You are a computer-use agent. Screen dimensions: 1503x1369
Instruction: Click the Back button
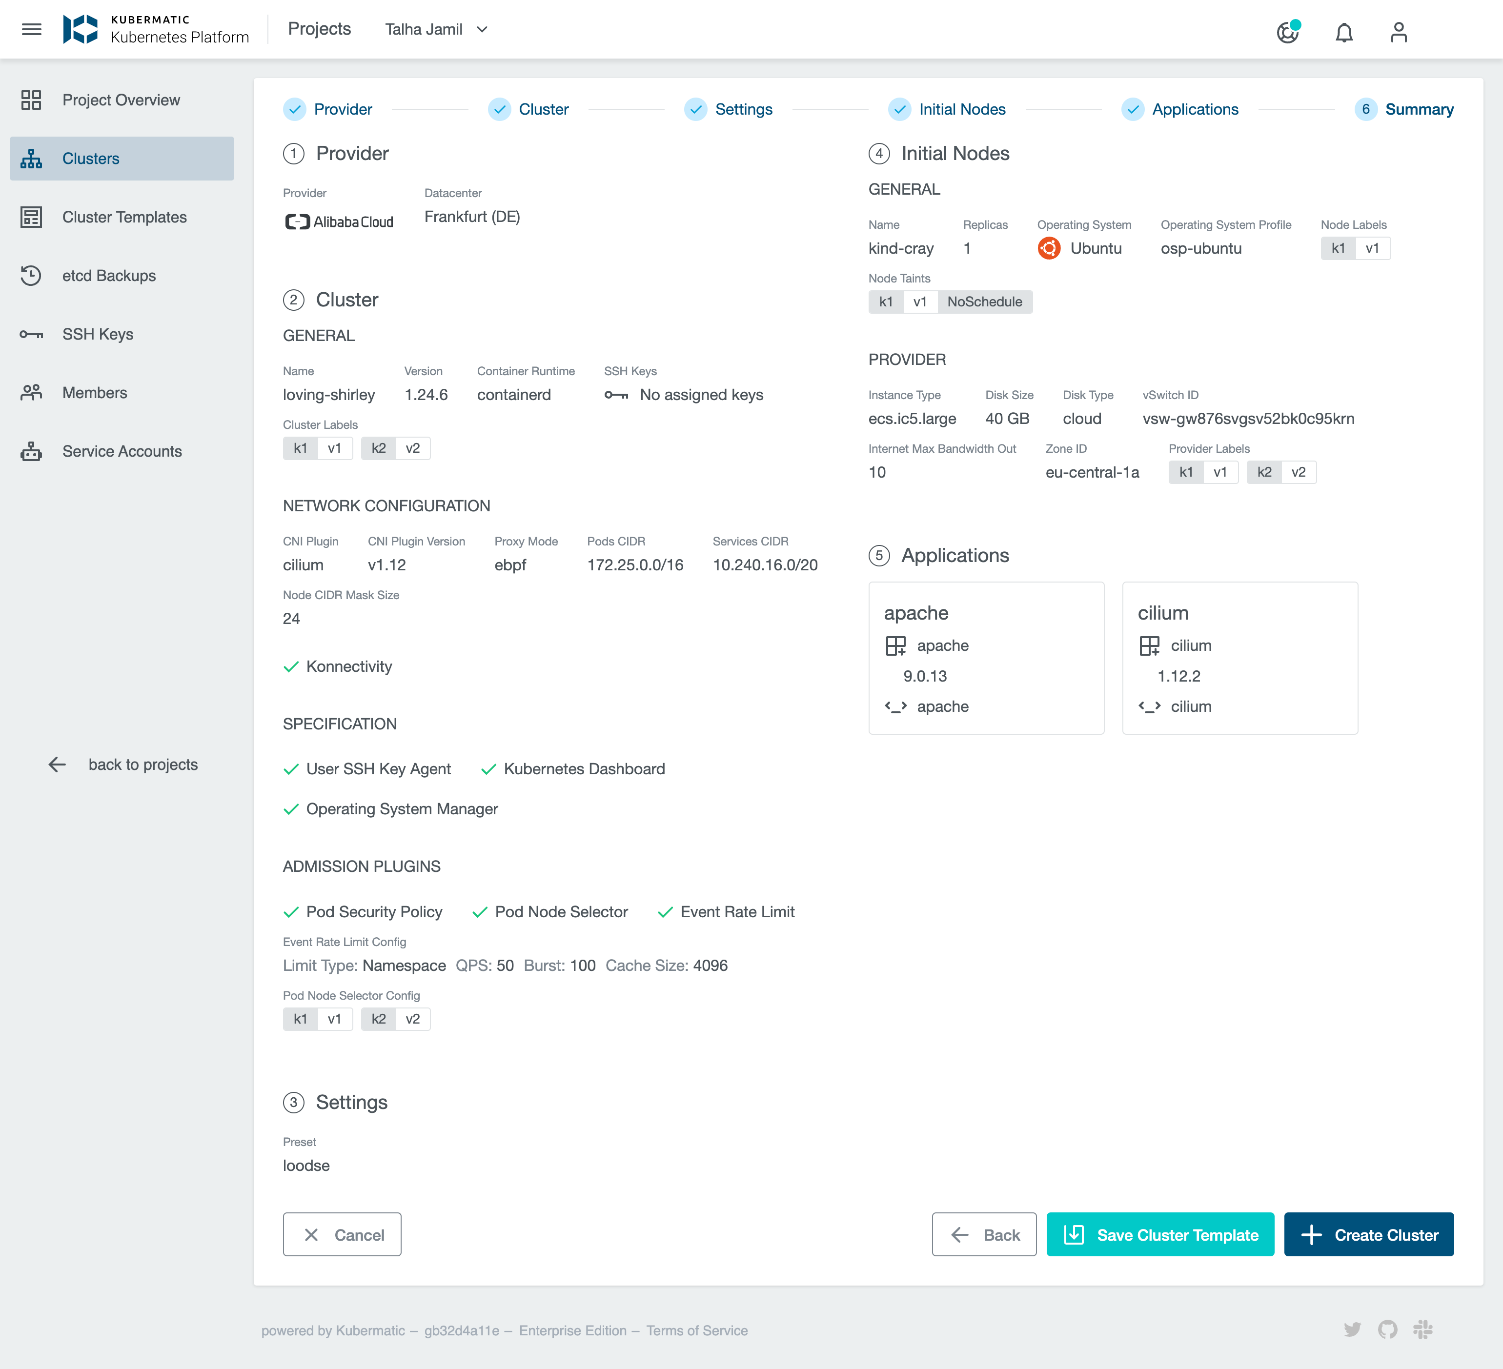(984, 1234)
